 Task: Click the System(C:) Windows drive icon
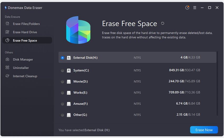click(69, 70)
